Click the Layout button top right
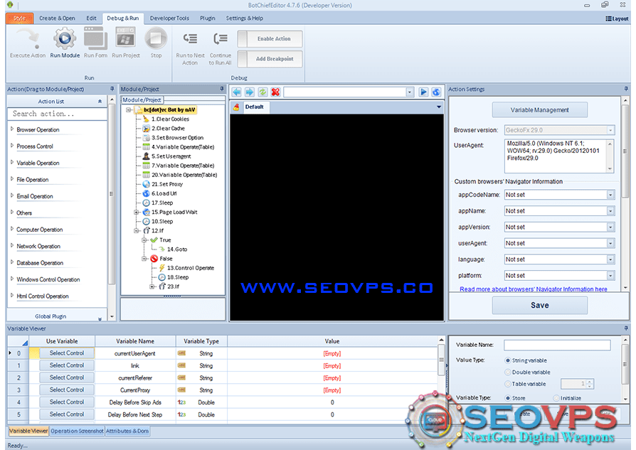The width and height of the screenshot is (636, 450). point(617,18)
